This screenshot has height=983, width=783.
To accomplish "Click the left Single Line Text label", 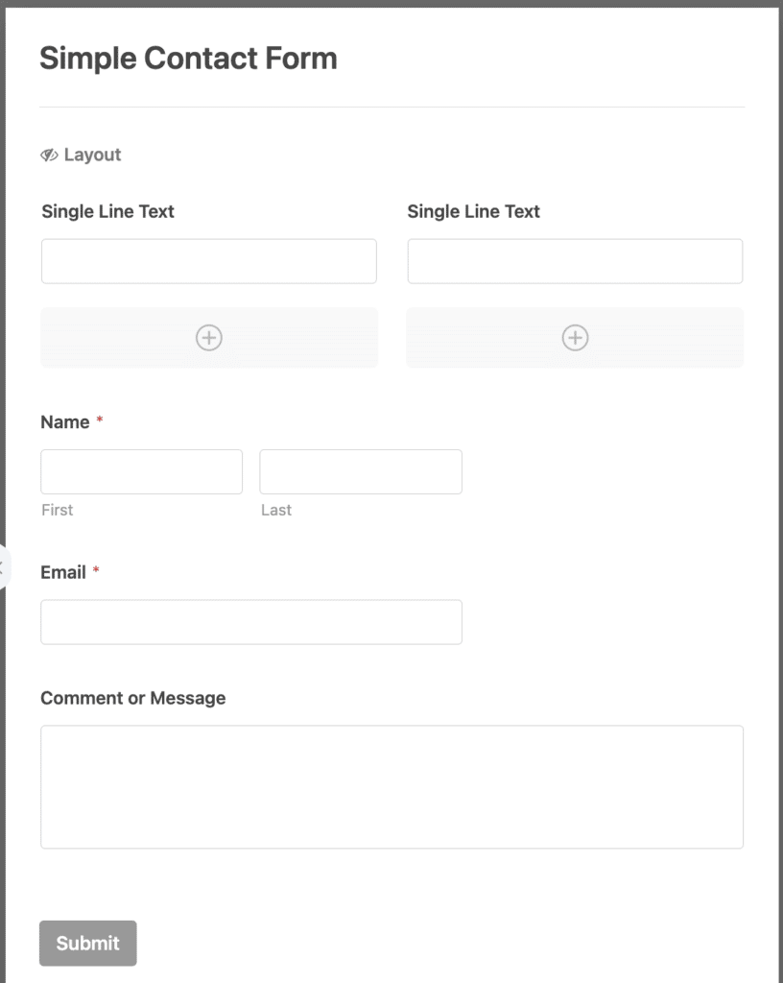I will pyautogui.click(x=107, y=211).
